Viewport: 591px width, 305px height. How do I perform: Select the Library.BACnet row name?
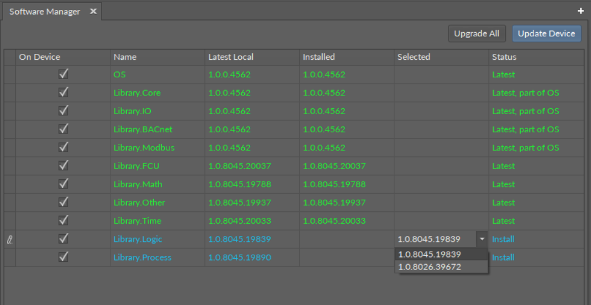(x=143, y=129)
